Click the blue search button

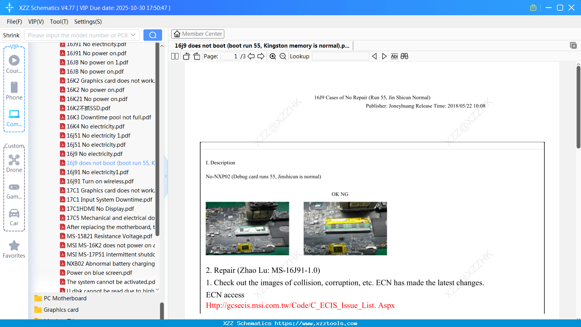pyautogui.click(x=153, y=35)
